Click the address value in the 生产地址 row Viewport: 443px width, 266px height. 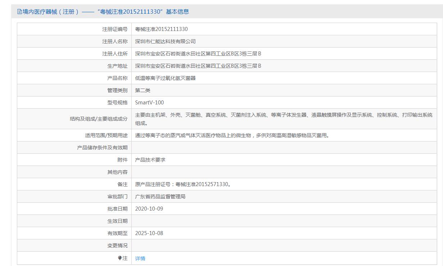[198, 66]
